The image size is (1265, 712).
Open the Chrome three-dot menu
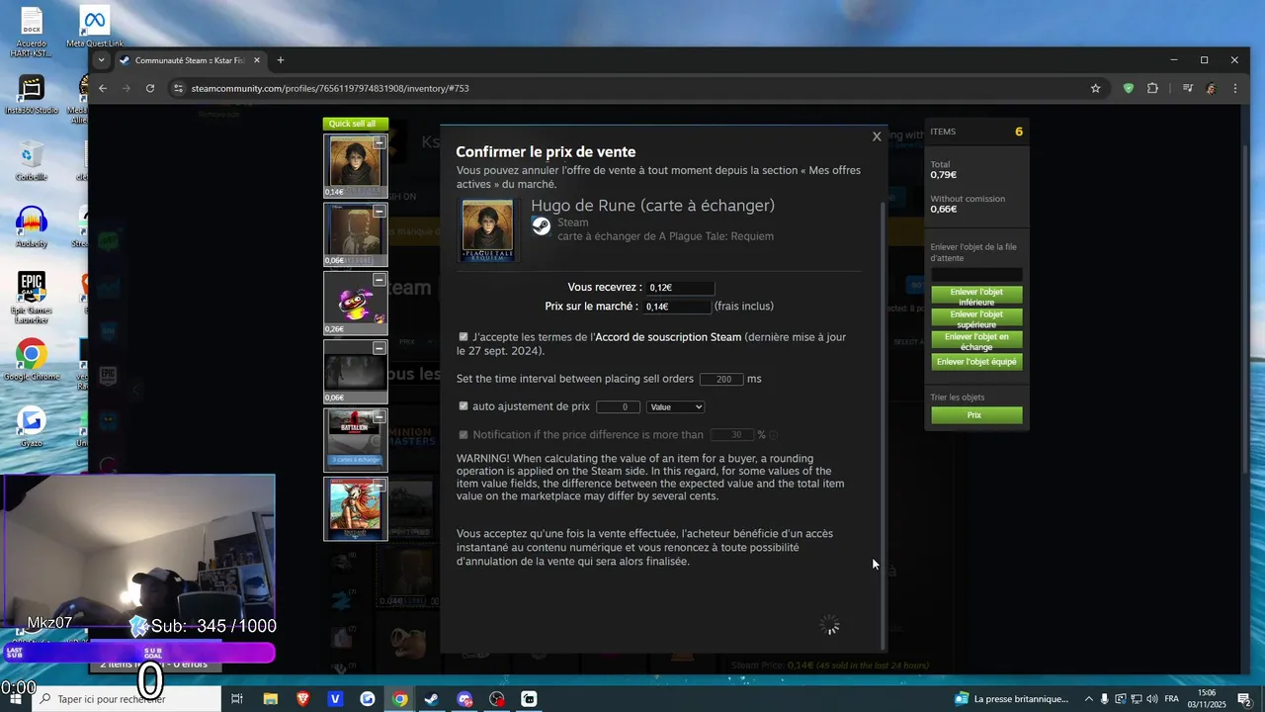coord(1235,88)
